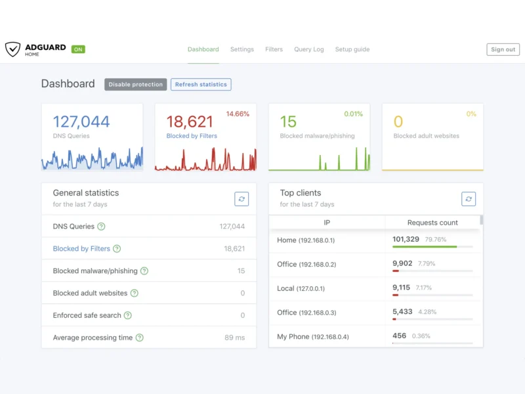This screenshot has width=525, height=394.
Task: Click the 18,621 value in red card
Action: pyautogui.click(x=190, y=121)
